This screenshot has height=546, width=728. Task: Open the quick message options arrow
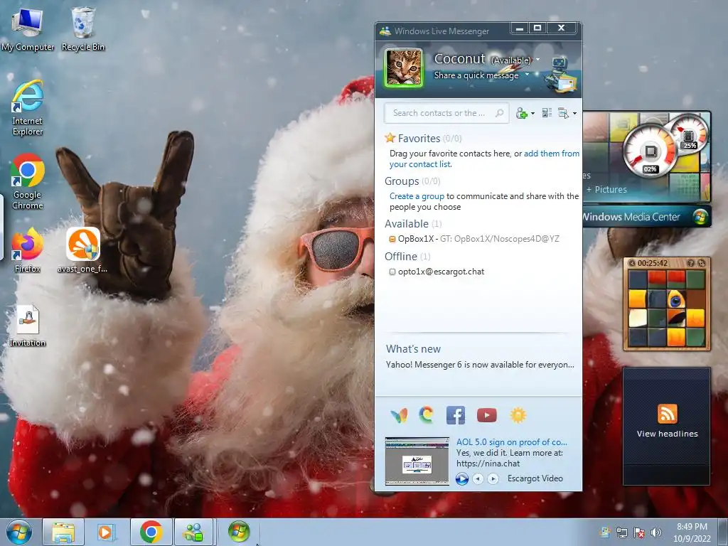[x=527, y=75]
